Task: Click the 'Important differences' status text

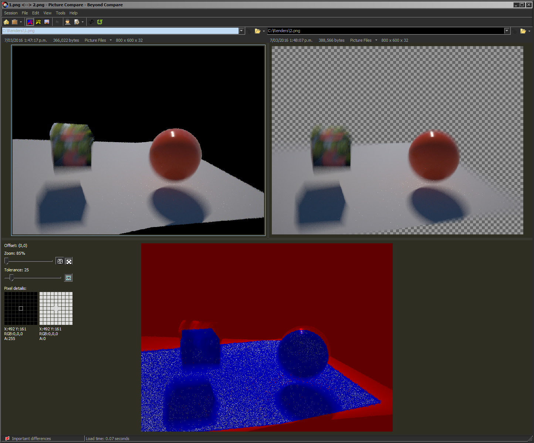Action: click(31, 439)
